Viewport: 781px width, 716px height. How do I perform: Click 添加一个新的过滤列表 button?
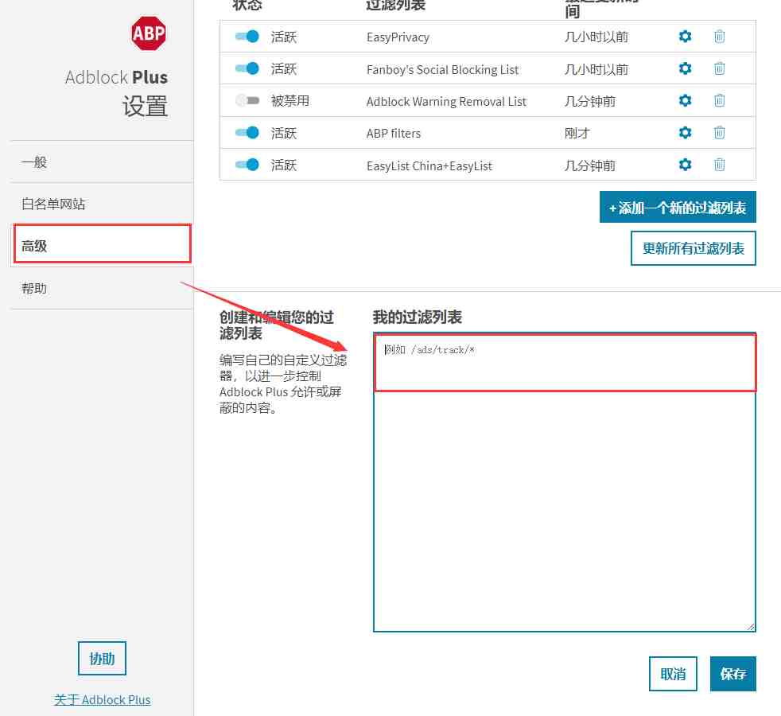(x=678, y=207)
